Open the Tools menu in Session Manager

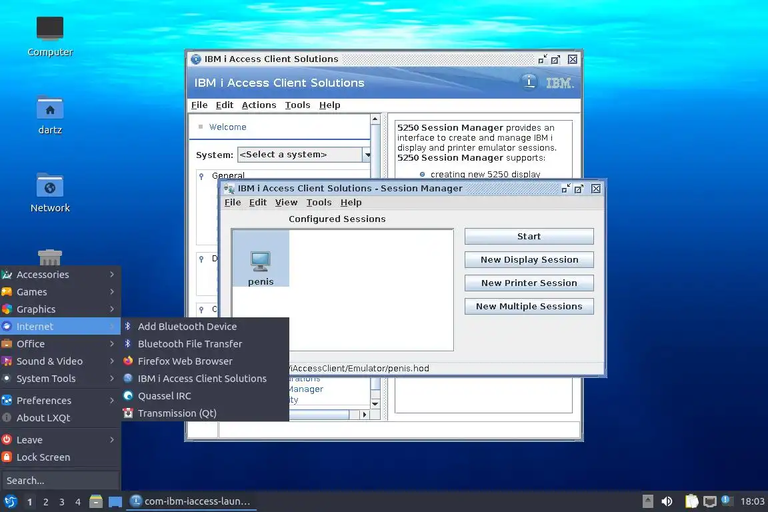(x=319, y=203)
